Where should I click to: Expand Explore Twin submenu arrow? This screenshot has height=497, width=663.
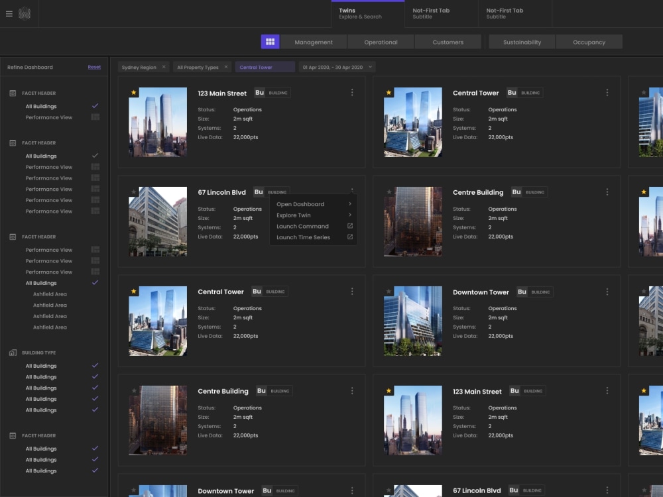click(350, 215)
